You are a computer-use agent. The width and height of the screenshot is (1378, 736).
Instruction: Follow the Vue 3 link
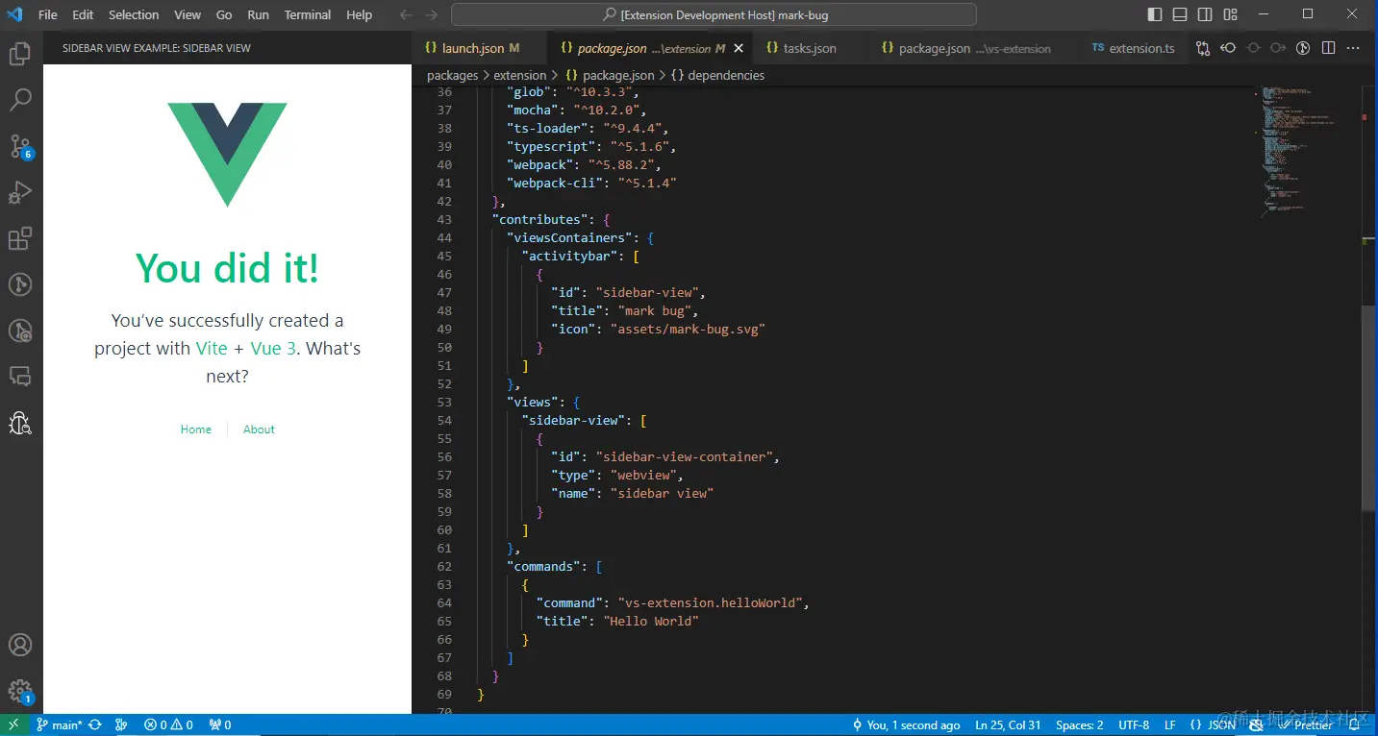click(272, 348)
